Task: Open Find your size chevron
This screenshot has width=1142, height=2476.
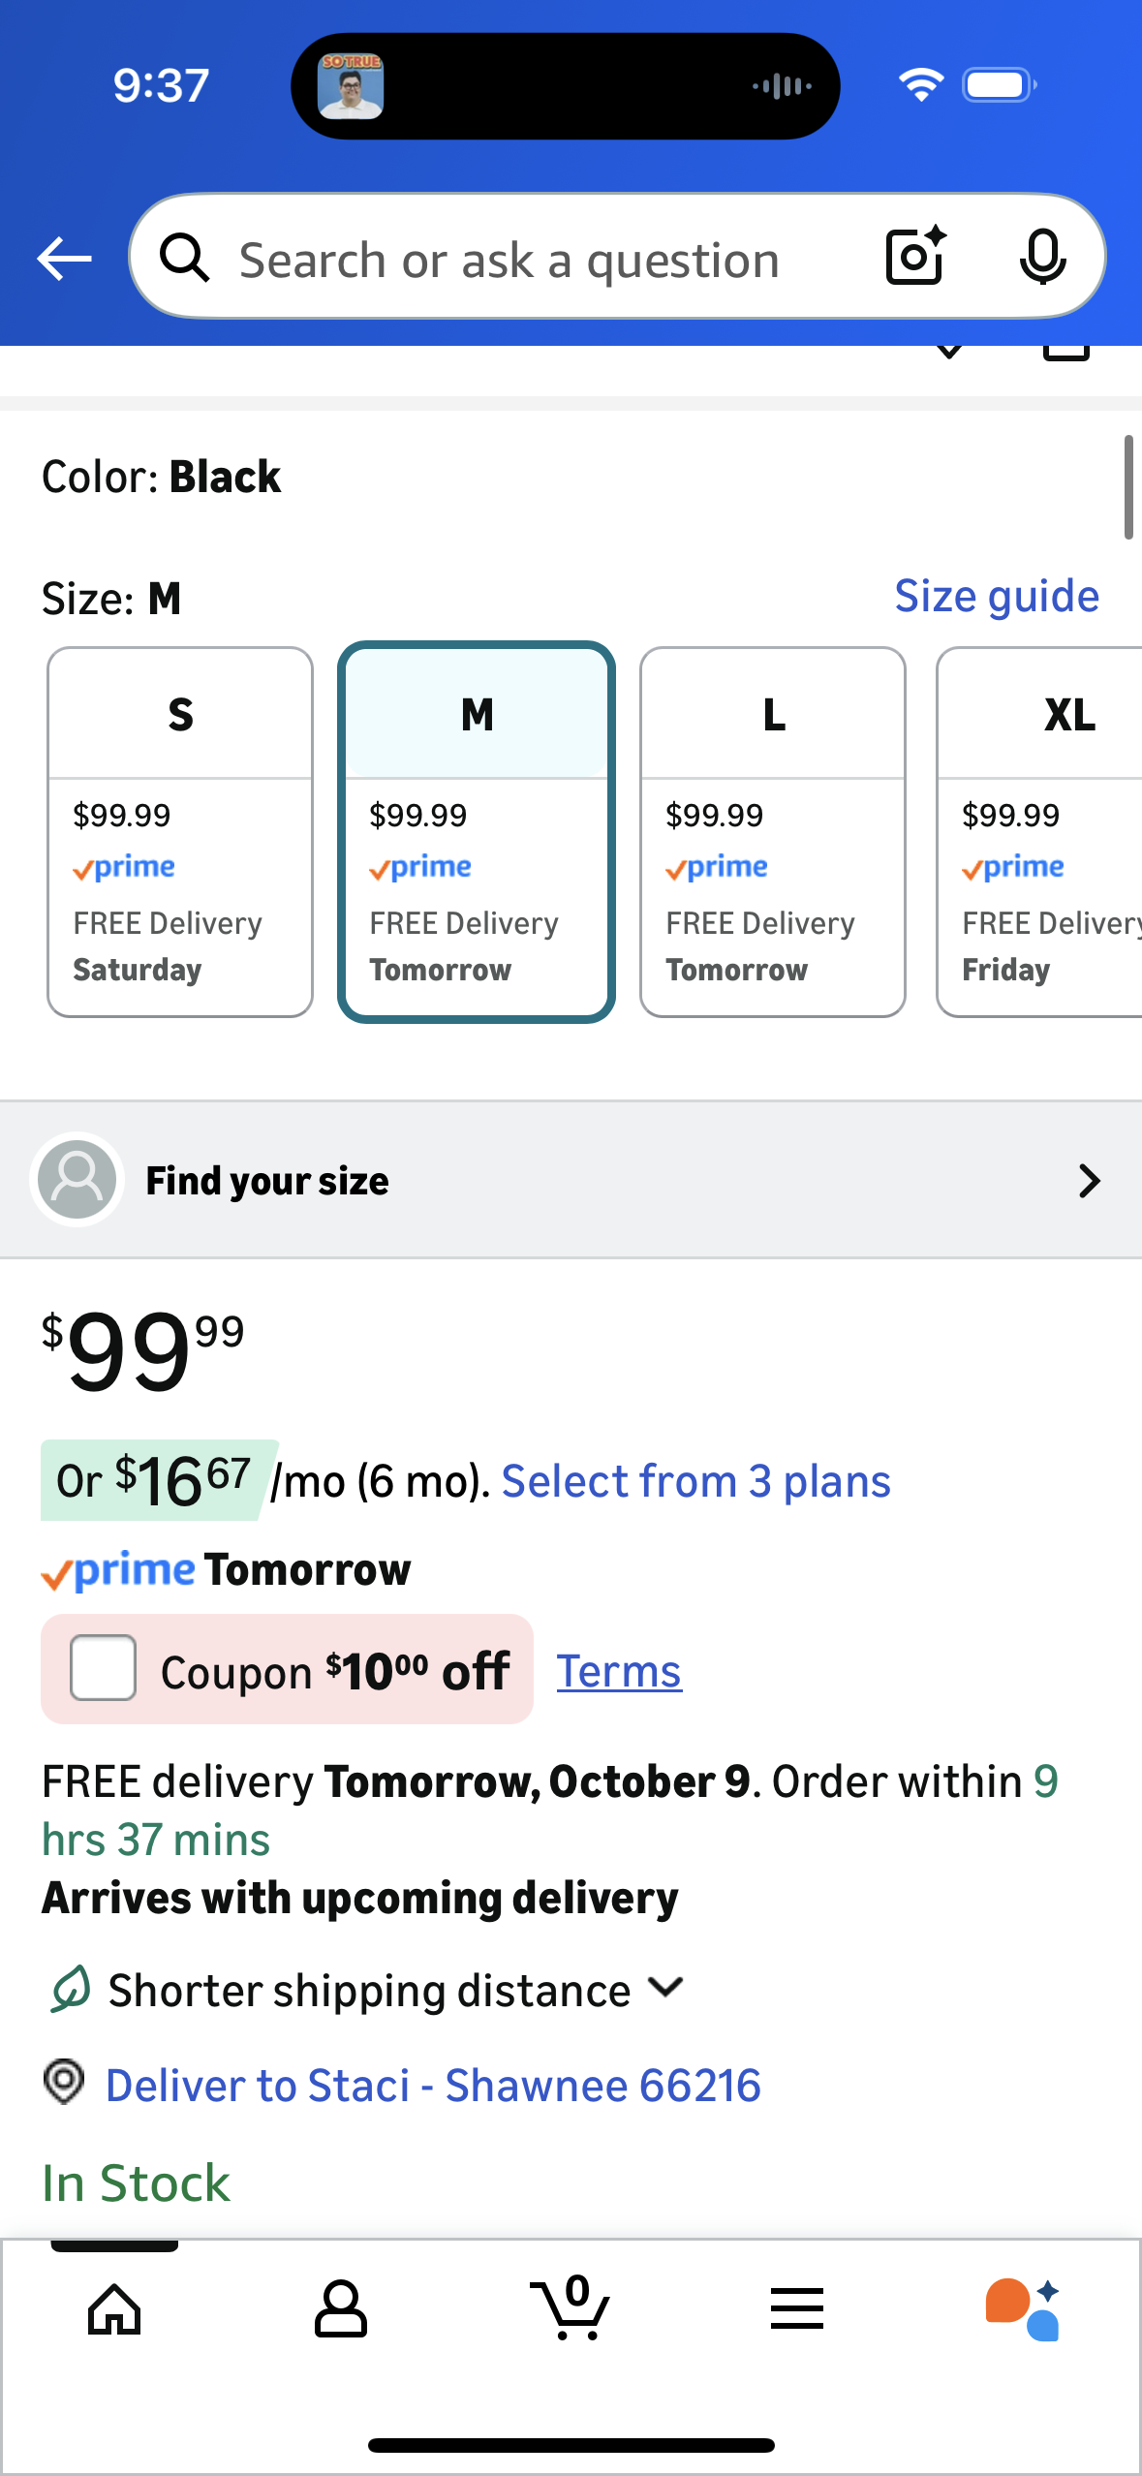Action: tap(1089, 1181)
